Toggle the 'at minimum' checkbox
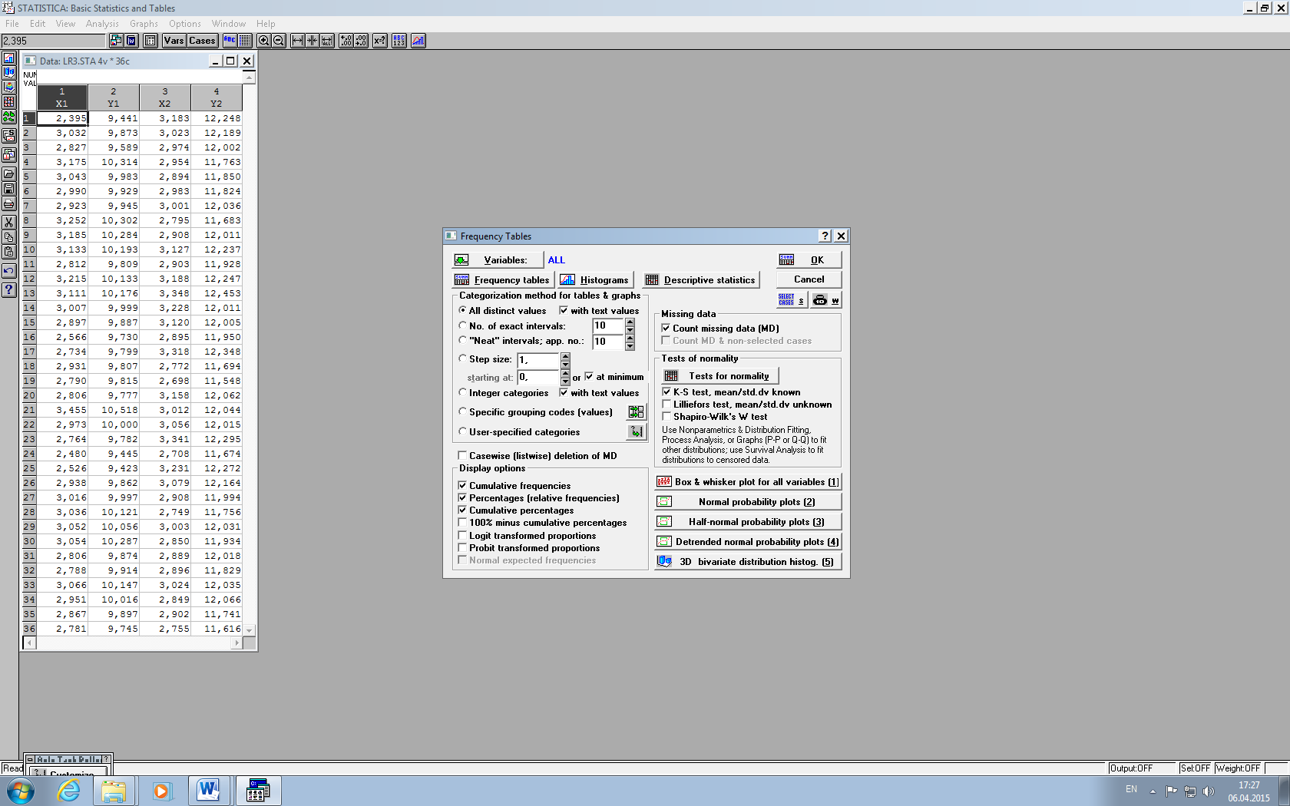This screenshot has height=806, width=1290. pyautogui.click(x=589, y=376)
